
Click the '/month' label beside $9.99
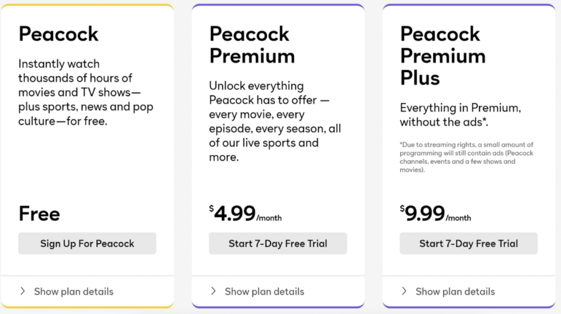pos(459,218)
